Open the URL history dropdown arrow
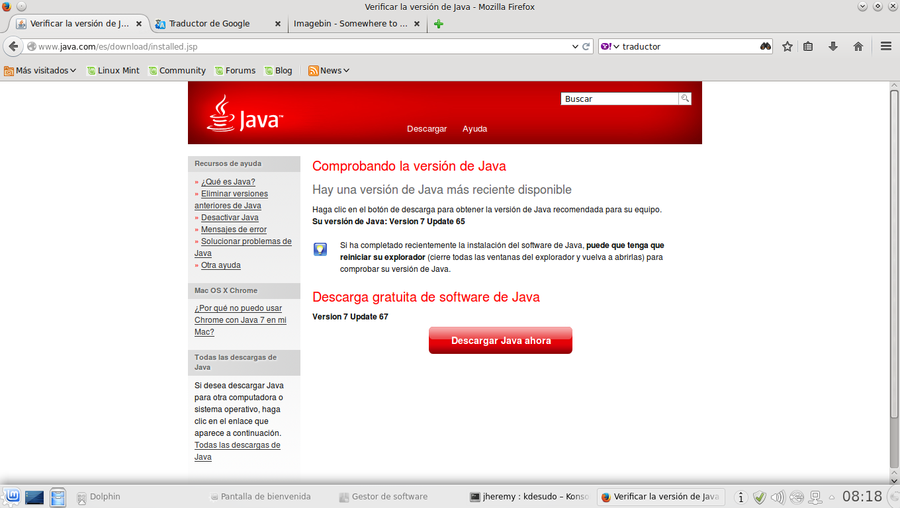This screenshot has width=900, height=508. tap(575, 46)
